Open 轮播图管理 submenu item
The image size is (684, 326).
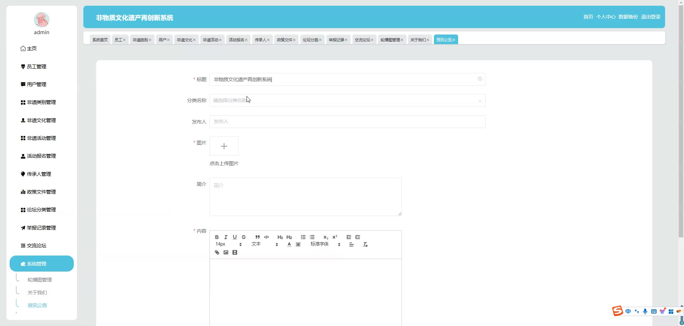(x=40, y=280)
